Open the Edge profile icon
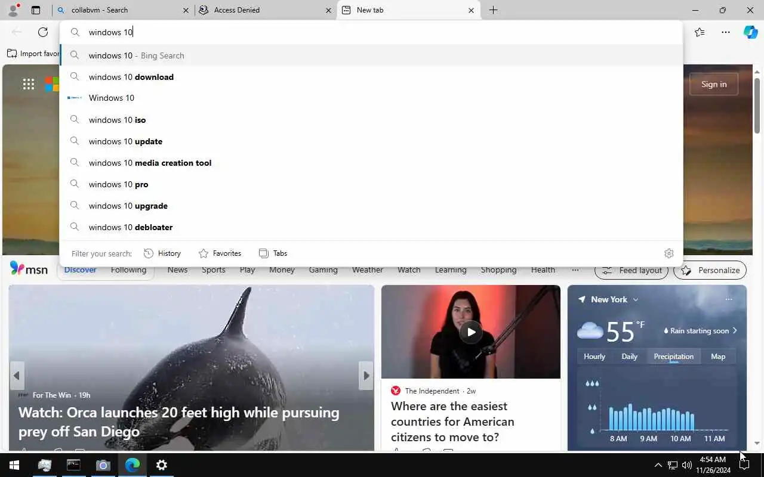The width and height of the screenshot is (764, 477). click(x=13, y=10)
